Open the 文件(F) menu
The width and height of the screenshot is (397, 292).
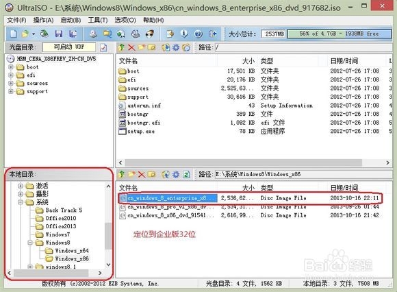coord(16,20)
